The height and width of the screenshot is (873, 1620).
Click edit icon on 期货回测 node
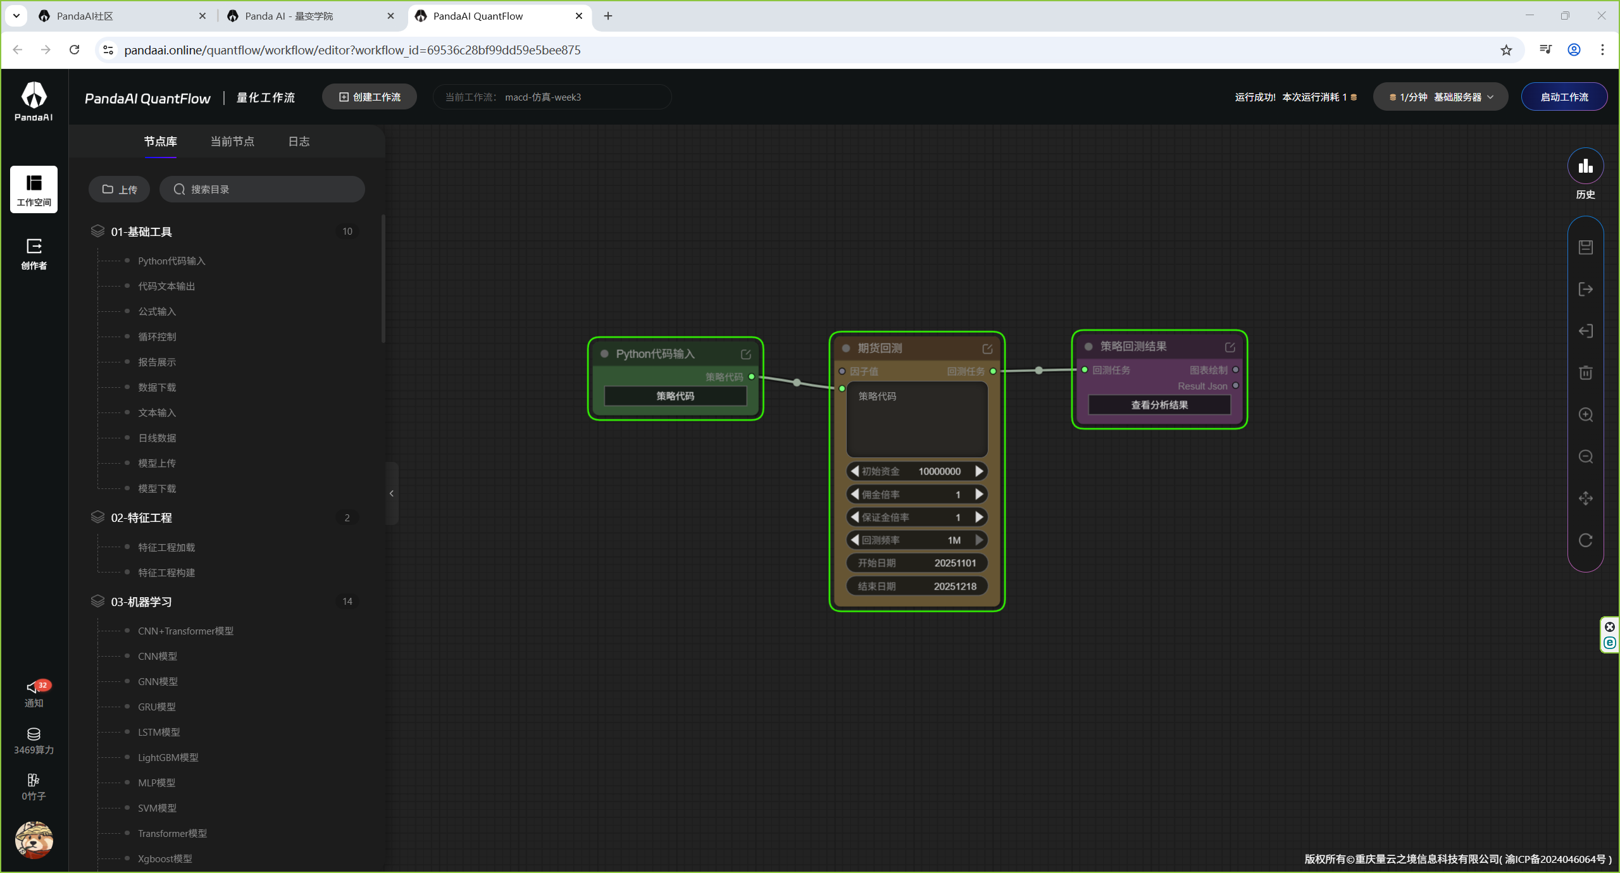pyautogui.click(x=987, y=349)
